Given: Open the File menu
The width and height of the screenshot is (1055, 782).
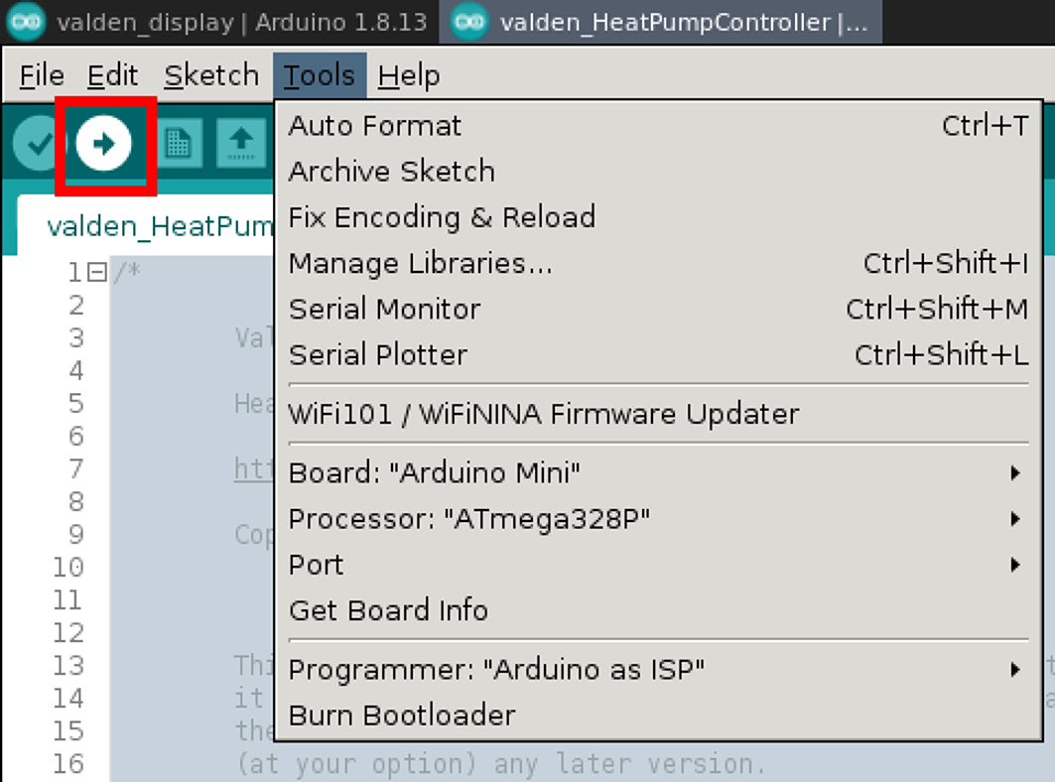Looking at the screenshot, I should [39, 74].
